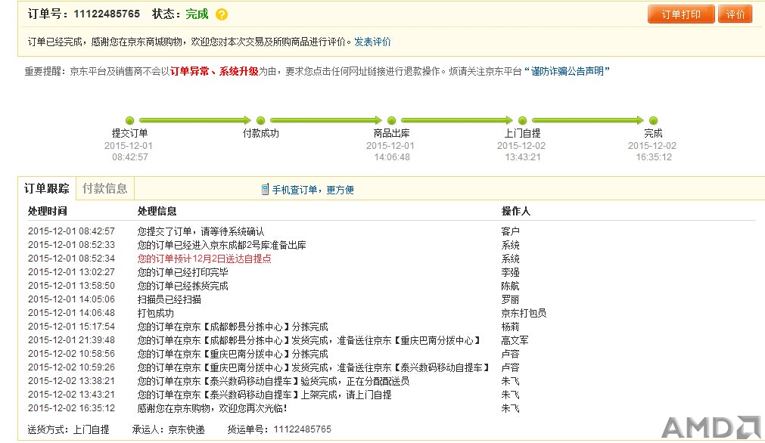Click operator name 客户
Screen dimensions: 765x443
510,231
